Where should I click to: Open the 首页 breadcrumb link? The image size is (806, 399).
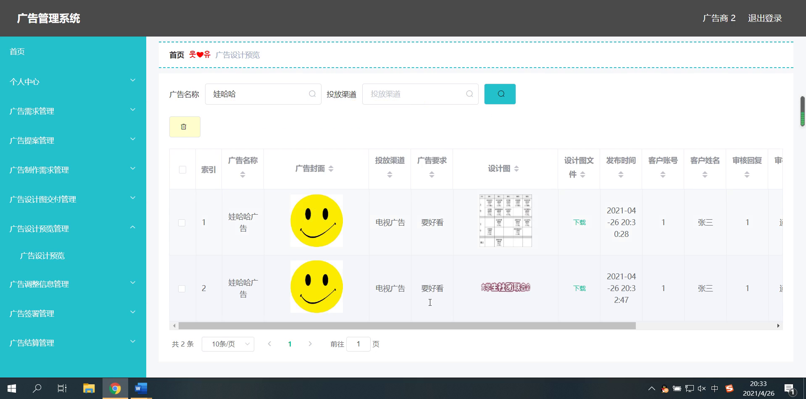(x=176, y=55)
